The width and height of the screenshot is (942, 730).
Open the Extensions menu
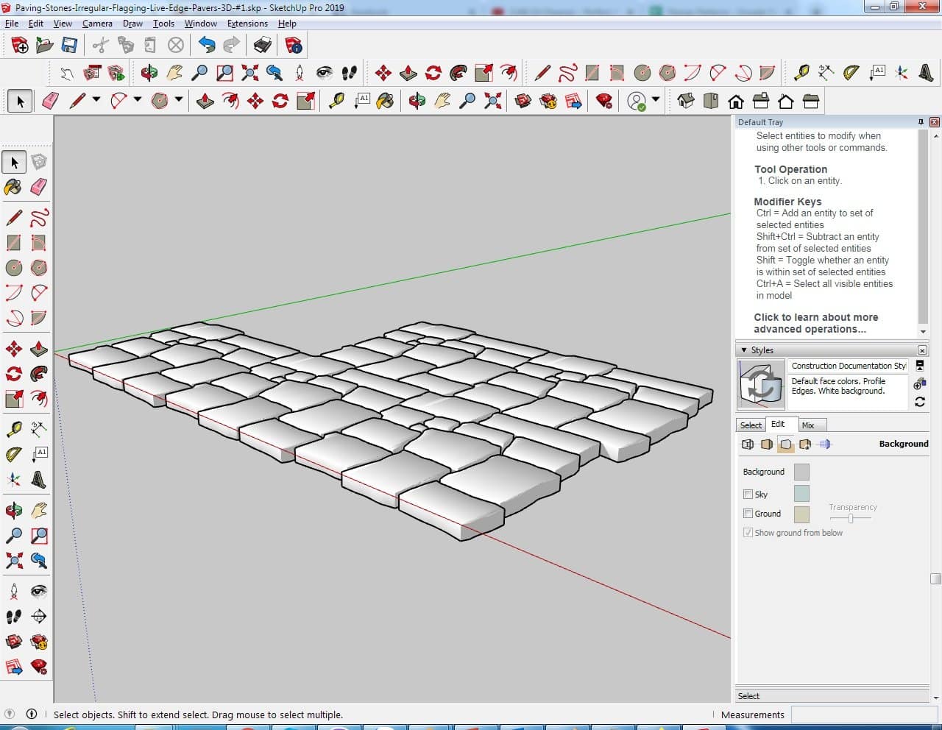[x=247, y=24]
